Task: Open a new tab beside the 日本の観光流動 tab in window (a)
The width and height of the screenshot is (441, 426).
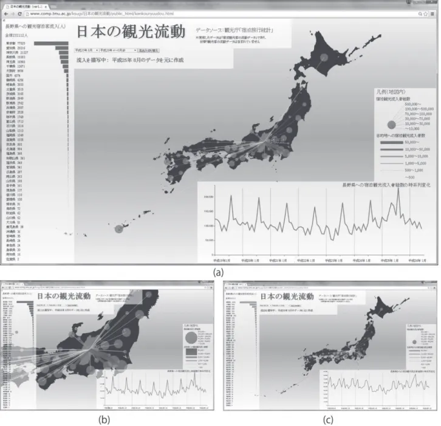Action: point(53,7)
